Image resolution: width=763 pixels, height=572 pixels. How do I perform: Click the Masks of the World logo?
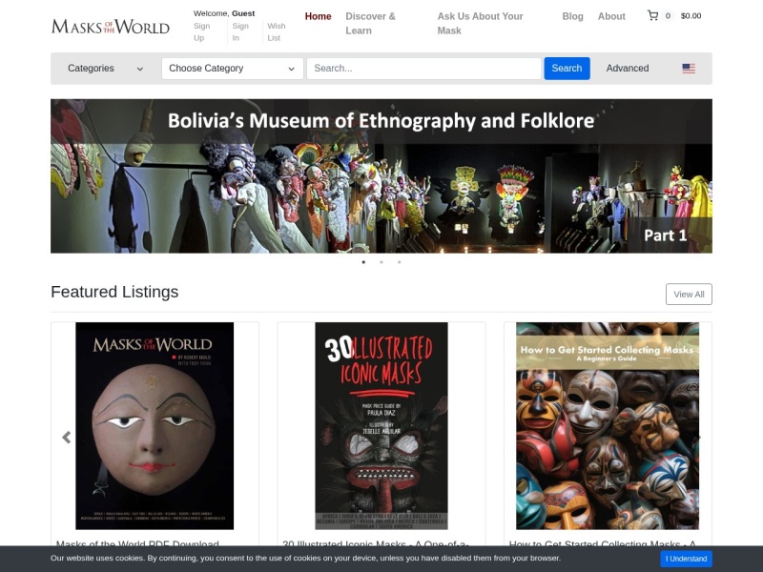click(111, 27)
